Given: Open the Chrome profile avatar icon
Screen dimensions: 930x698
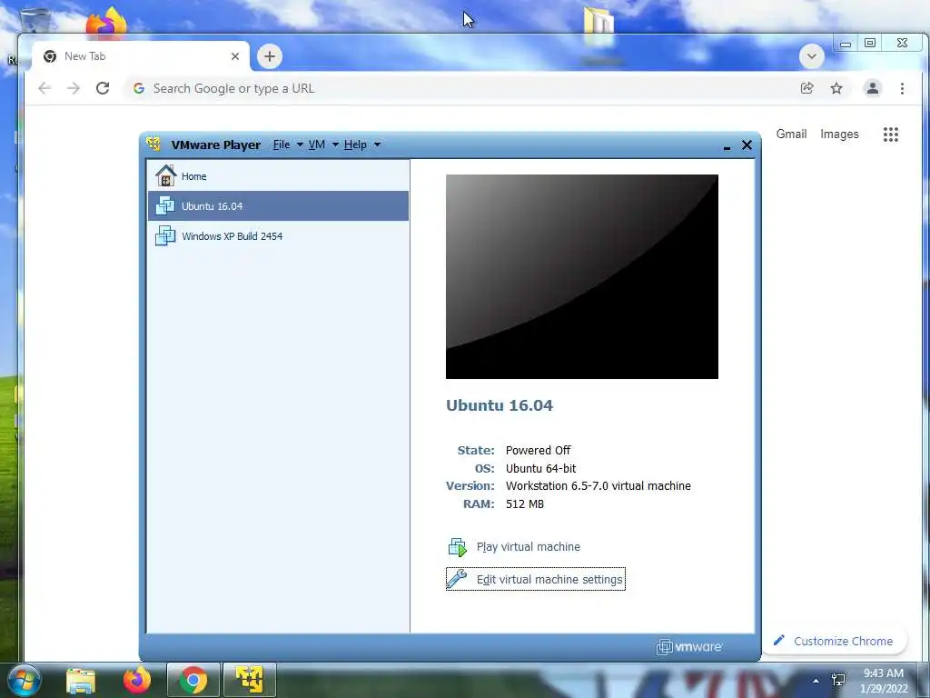Looking at the screenshot, I should (x=873, y=88).
